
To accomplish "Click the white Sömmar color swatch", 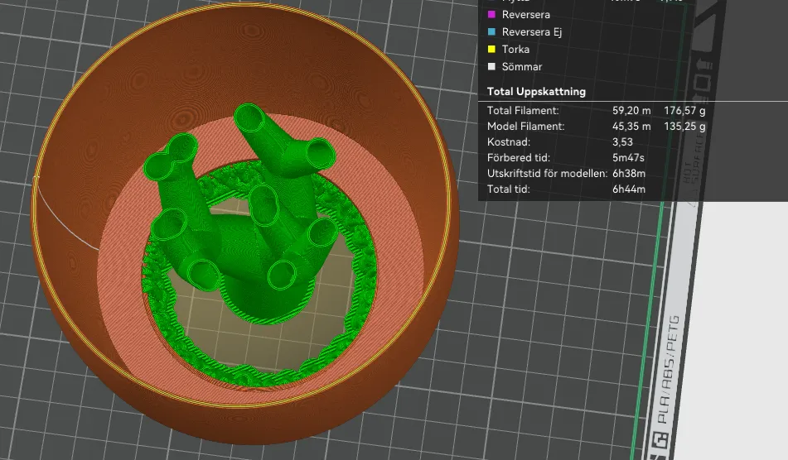I will click(x=491, y=66).
